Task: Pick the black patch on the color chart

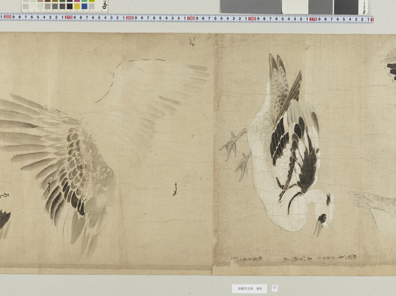Action: click(70, 6)
